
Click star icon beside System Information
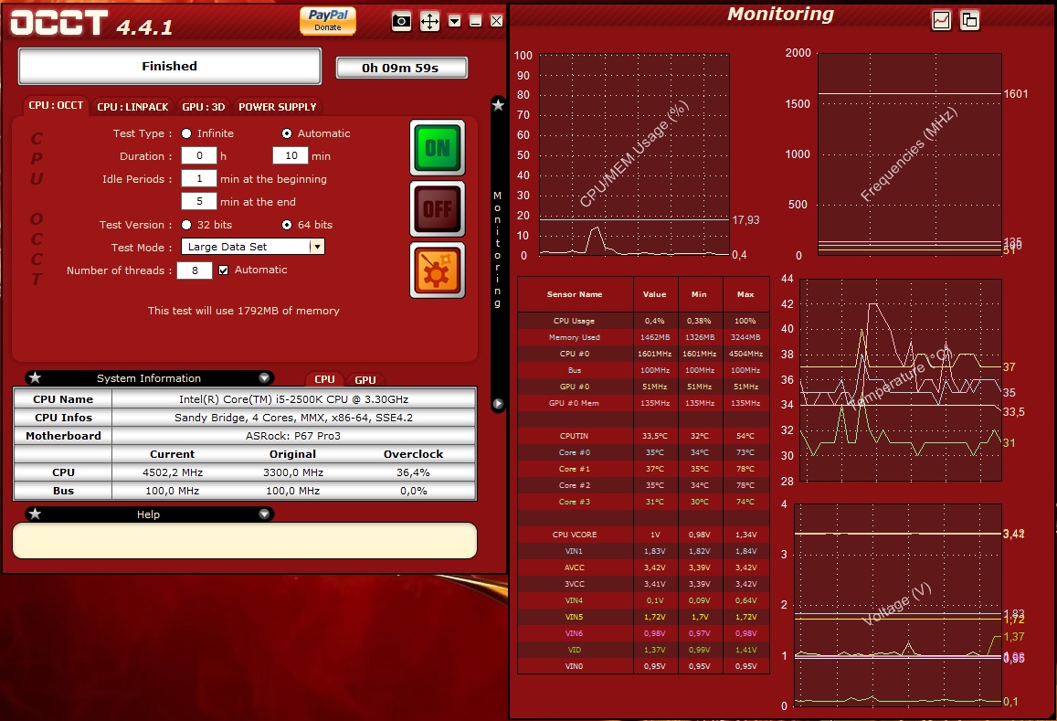tap(35, 377)
